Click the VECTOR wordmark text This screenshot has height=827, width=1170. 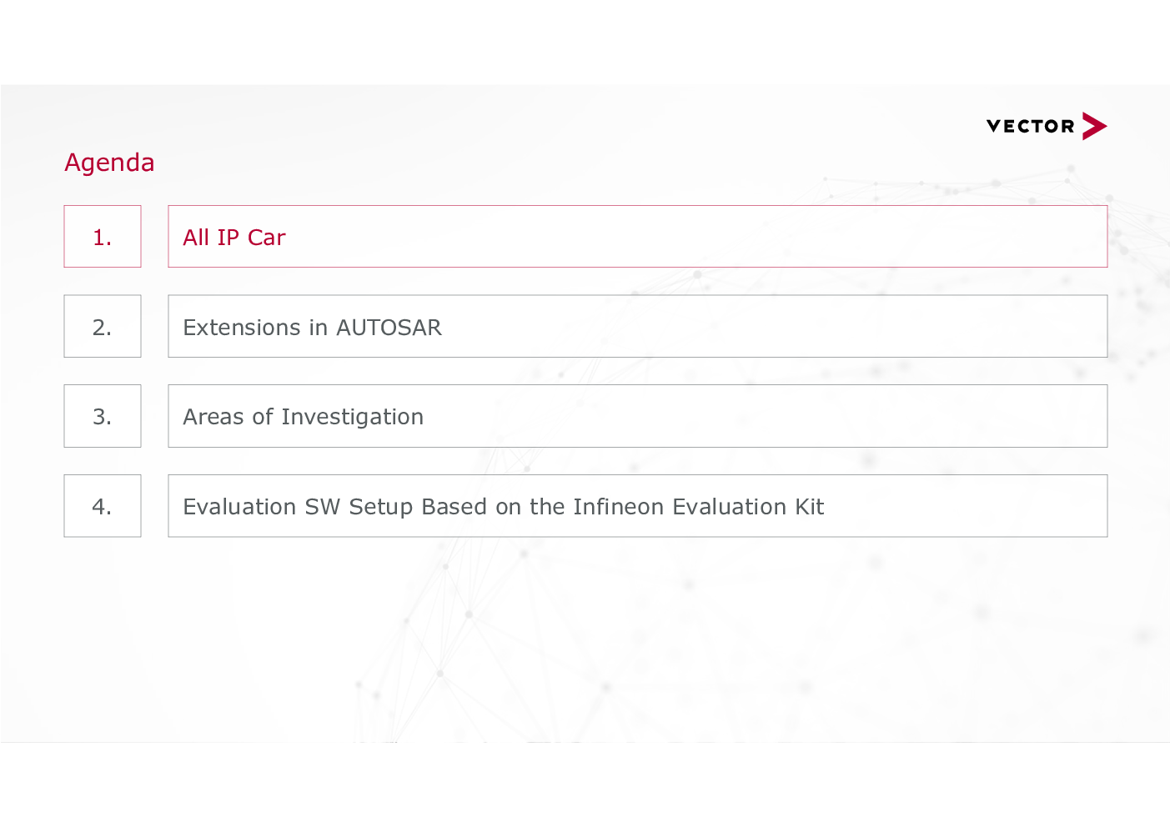1031,126
